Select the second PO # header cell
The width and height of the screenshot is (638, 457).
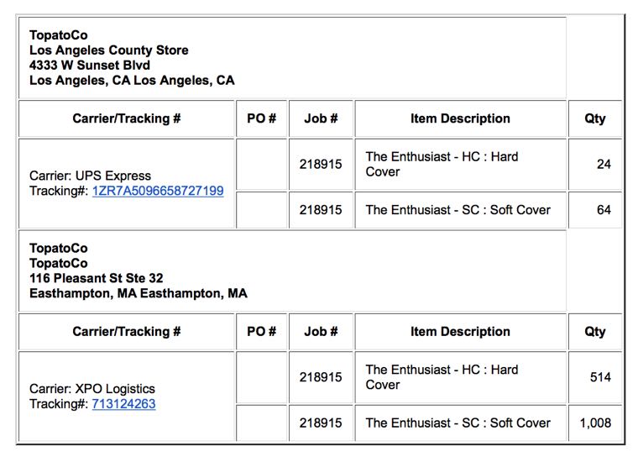click(x=262, y=332)
